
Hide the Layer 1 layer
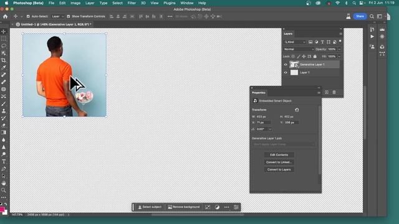point(286,72)
